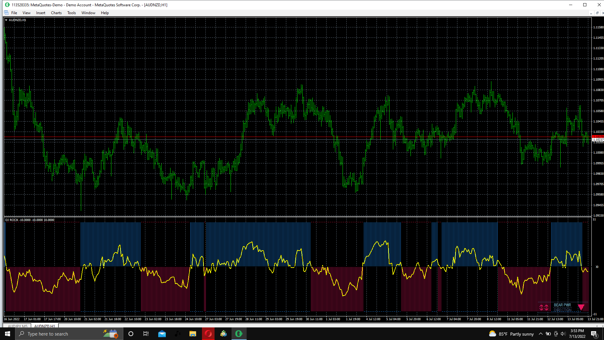Open the Charts menu

pos(56,13)
